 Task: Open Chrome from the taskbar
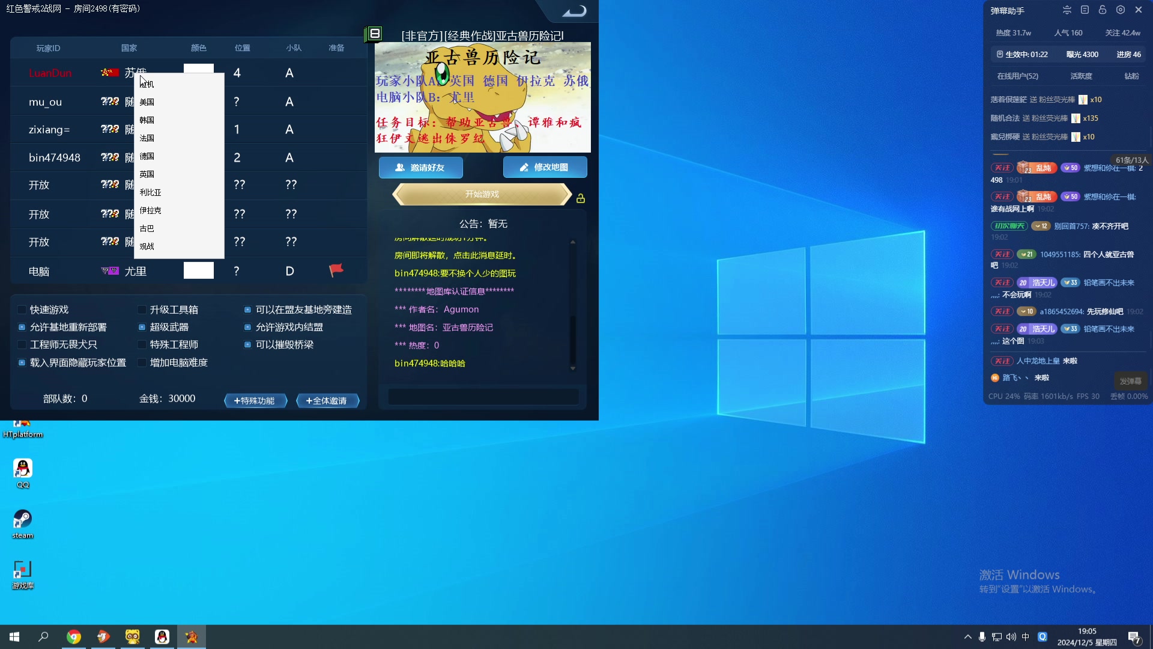[x=74, y=637]
